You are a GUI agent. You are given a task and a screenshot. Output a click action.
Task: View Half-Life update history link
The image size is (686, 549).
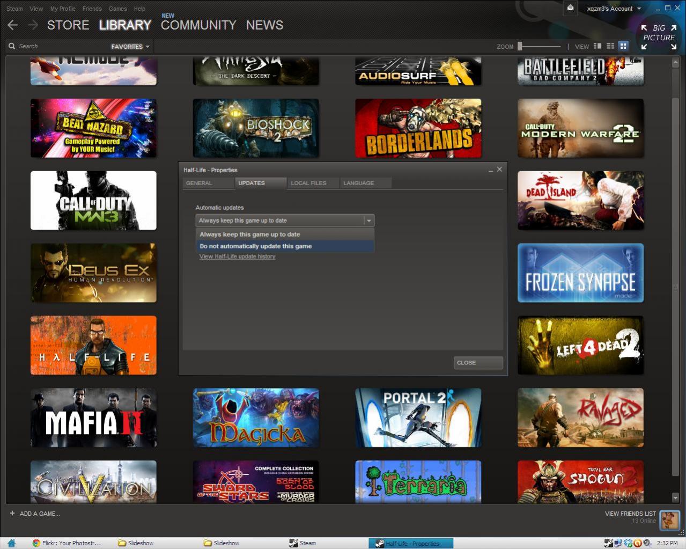coord(237,257)
